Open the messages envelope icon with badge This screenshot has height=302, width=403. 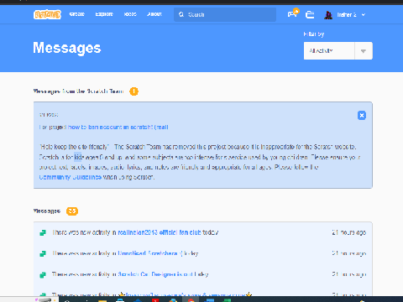point(293,13)
